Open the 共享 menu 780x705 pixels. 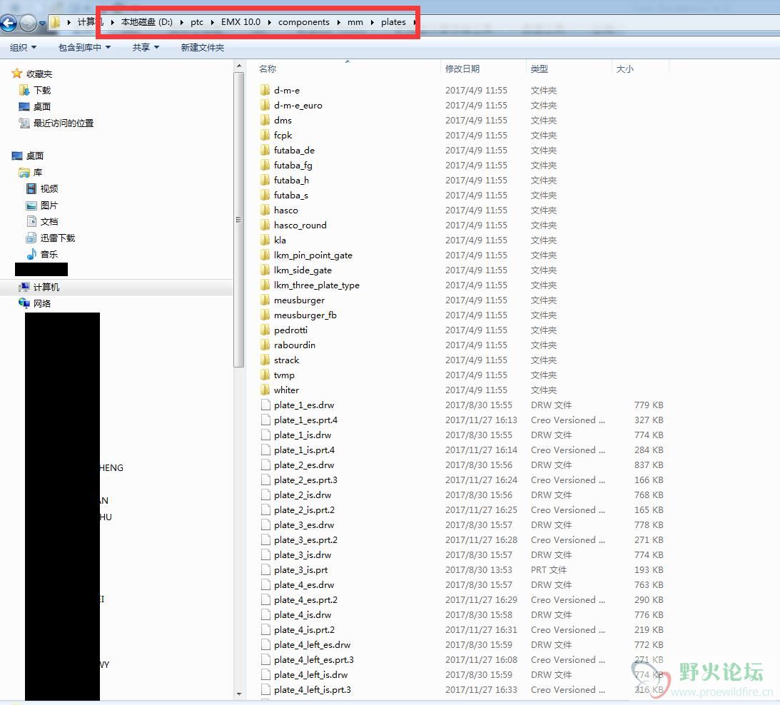pyautogui.click(x=146, y=47)
